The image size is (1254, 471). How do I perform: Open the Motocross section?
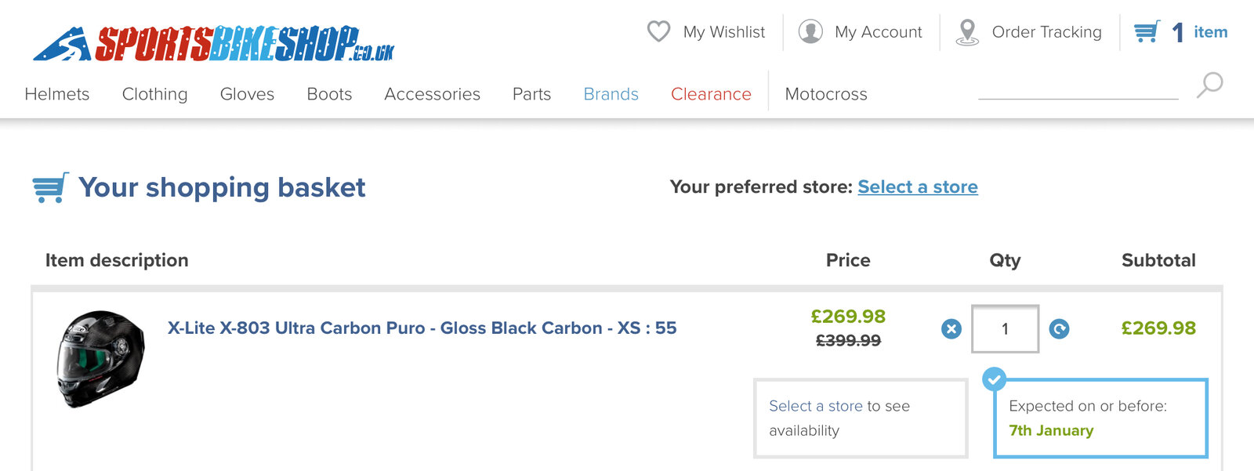(x=826, y=94)
